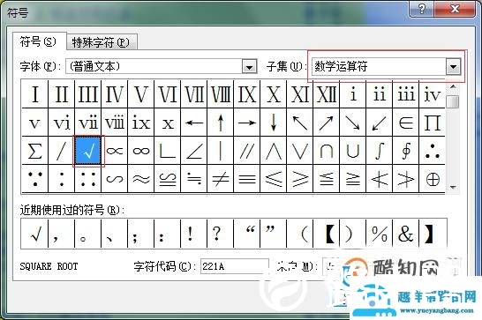Select the union symbol
The width and height of the screenshot is (482, 320).
coord(352,151)
